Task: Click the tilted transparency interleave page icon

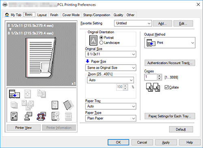Action: (69, 105)
